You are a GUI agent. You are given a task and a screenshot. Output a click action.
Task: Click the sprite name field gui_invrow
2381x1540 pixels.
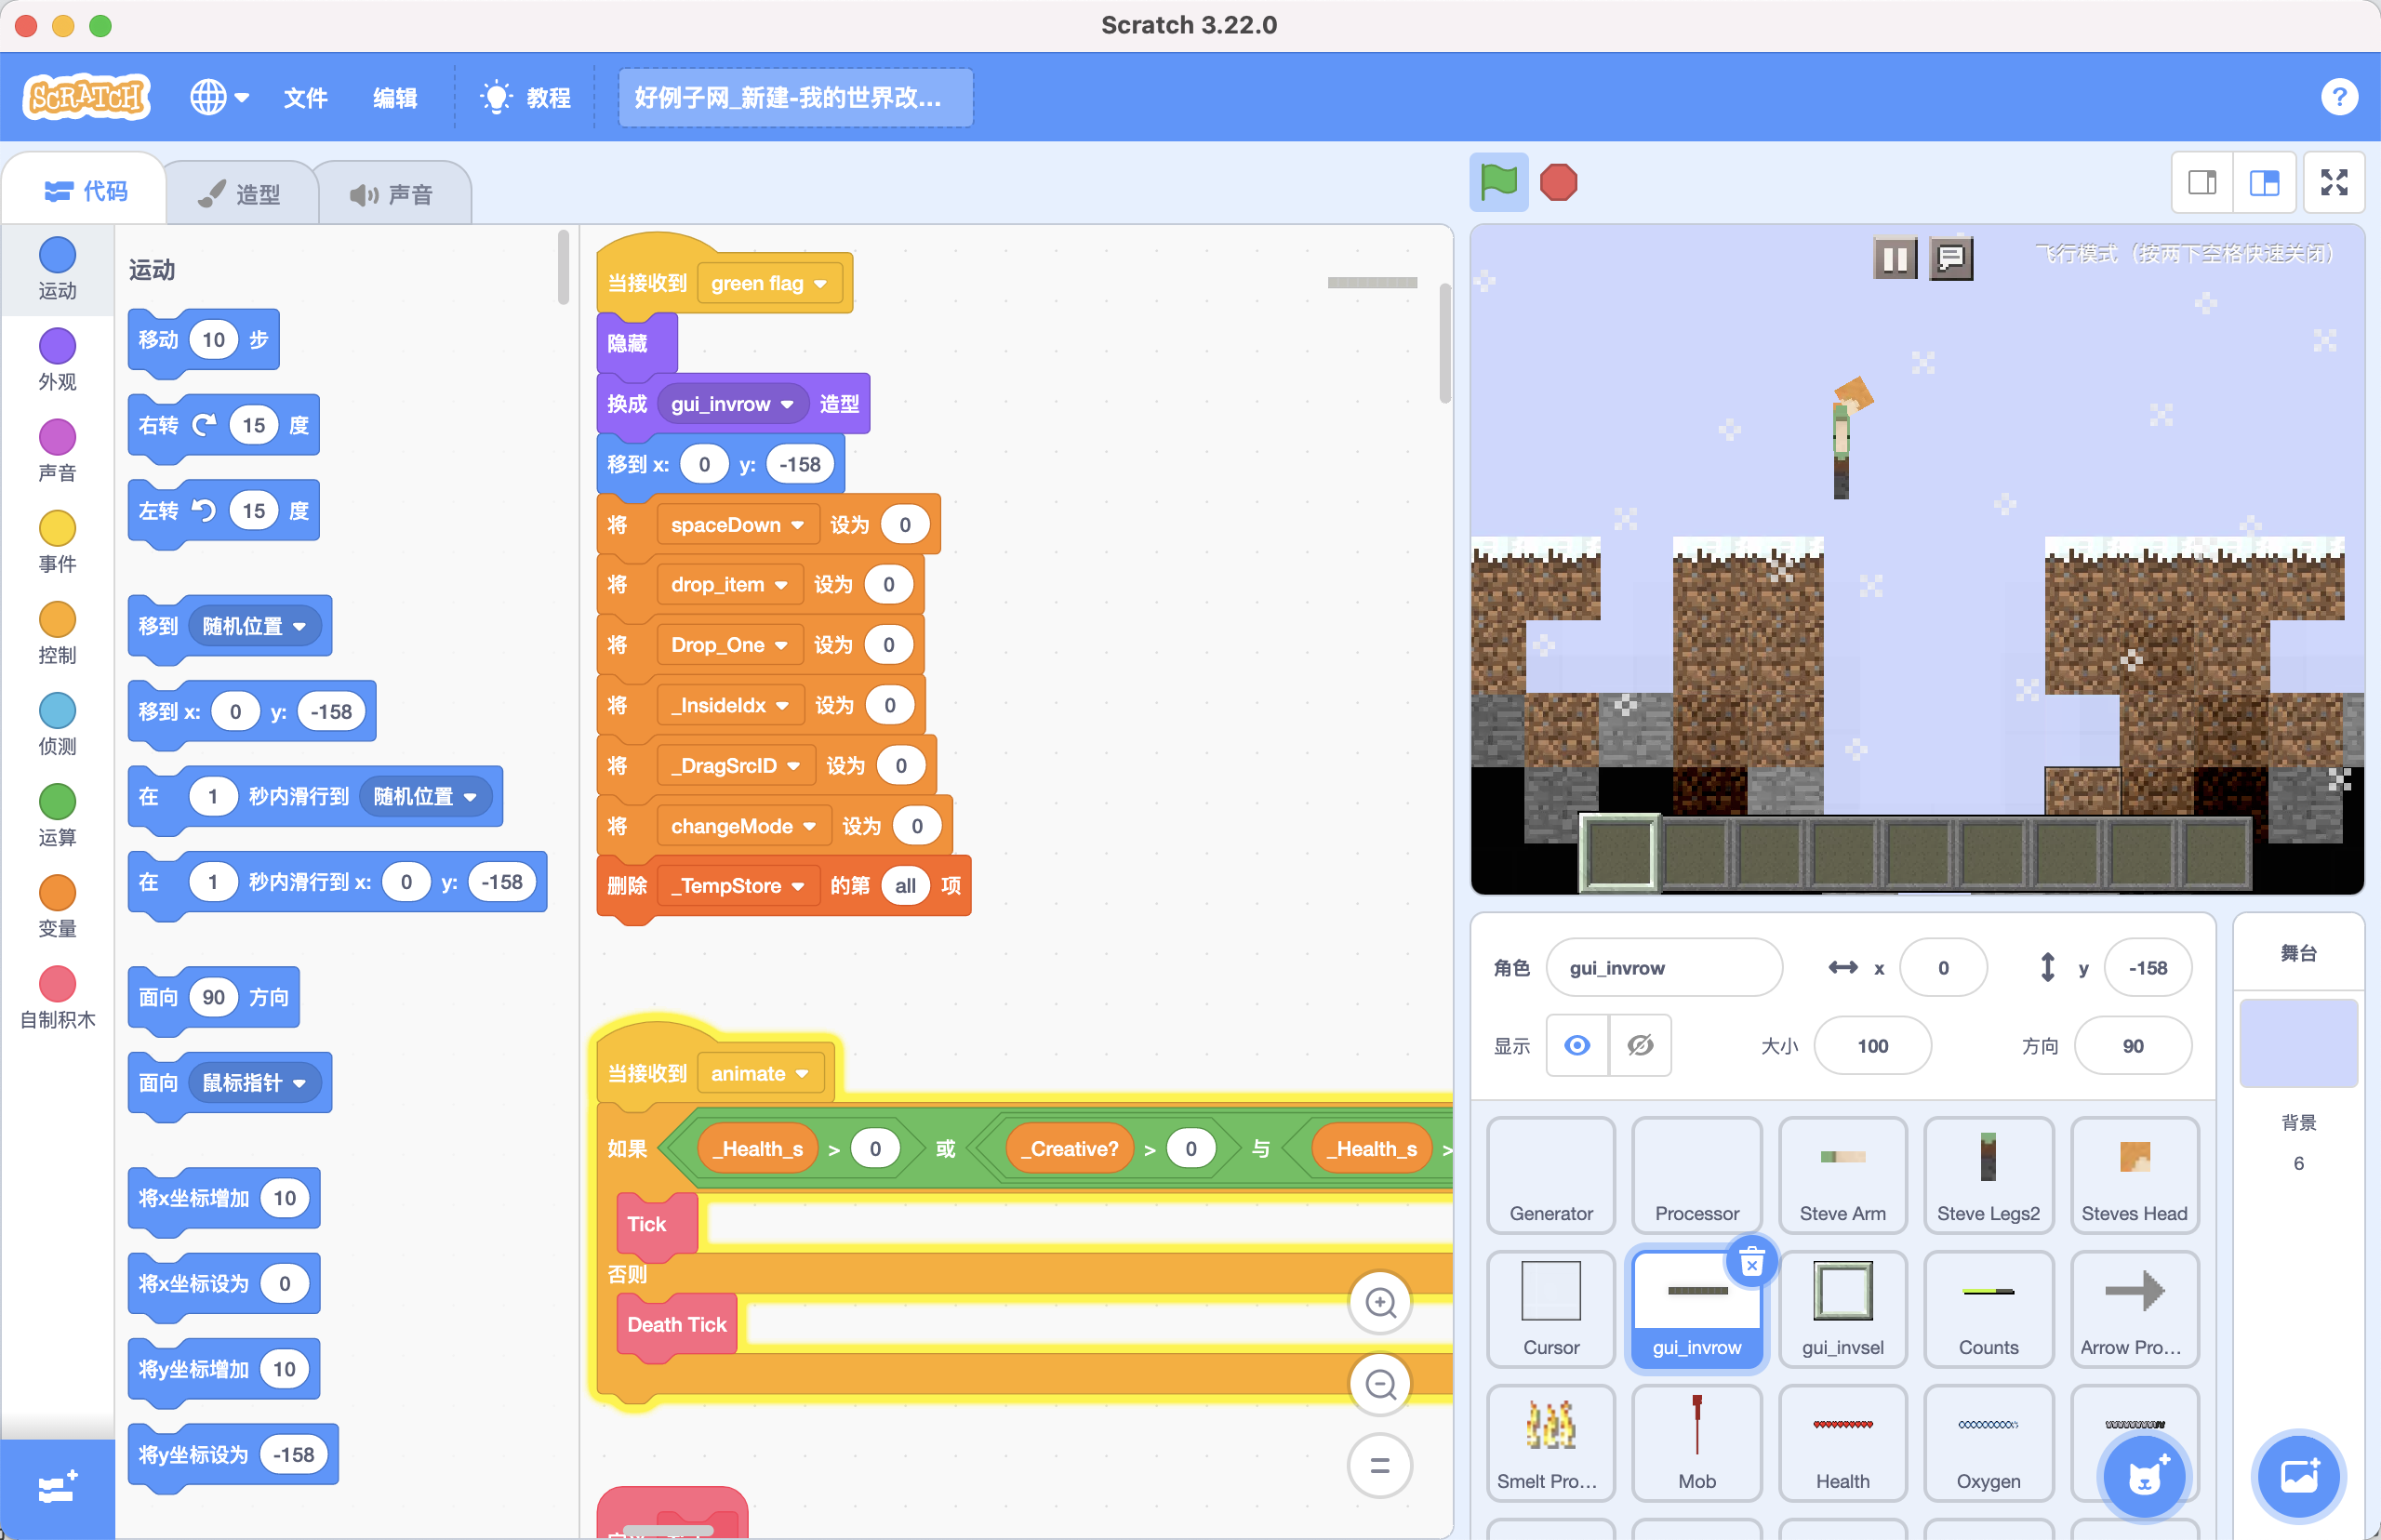pos(1664,967)
